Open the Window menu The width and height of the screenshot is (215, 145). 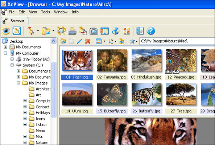[61, 12]
